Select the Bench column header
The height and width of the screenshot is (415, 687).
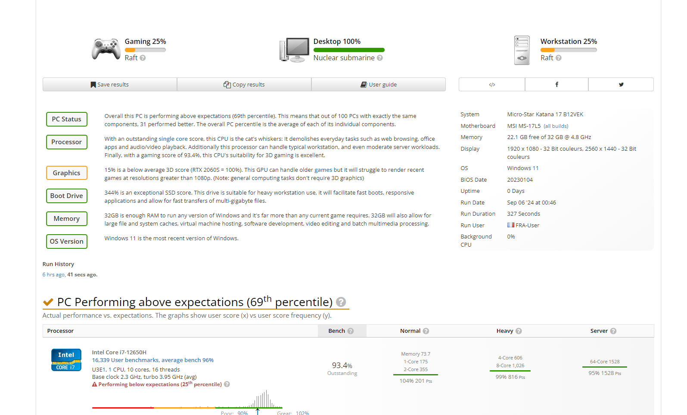(342, 331)
